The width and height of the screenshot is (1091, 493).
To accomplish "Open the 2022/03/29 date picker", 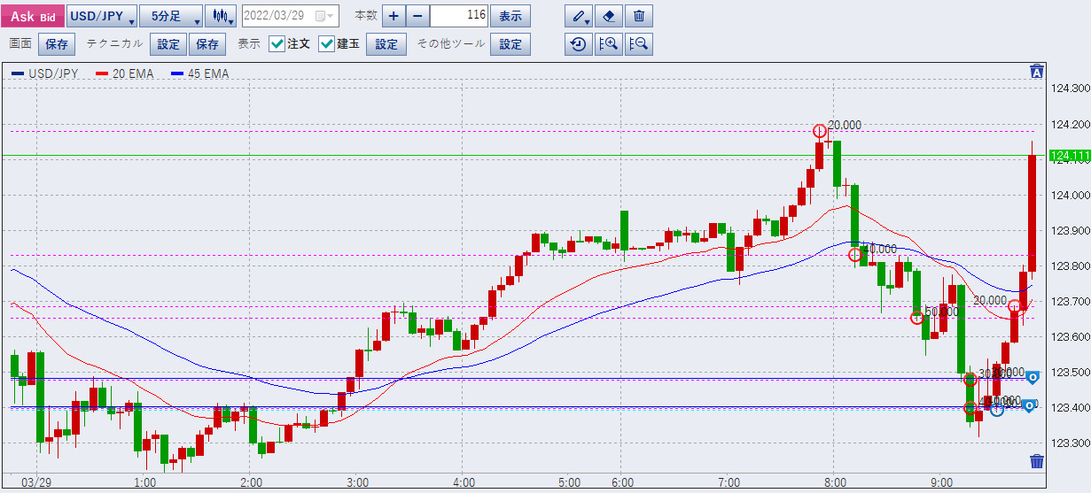I will [289, 16].
